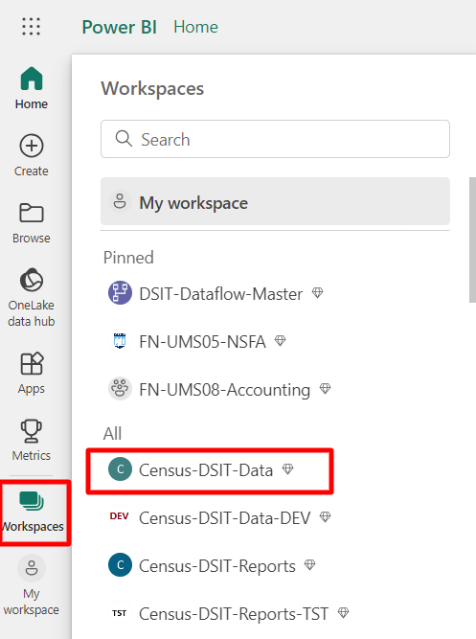Click the Home icon in sidebar
The image size is (476, 639).
[x=32, y=79]
